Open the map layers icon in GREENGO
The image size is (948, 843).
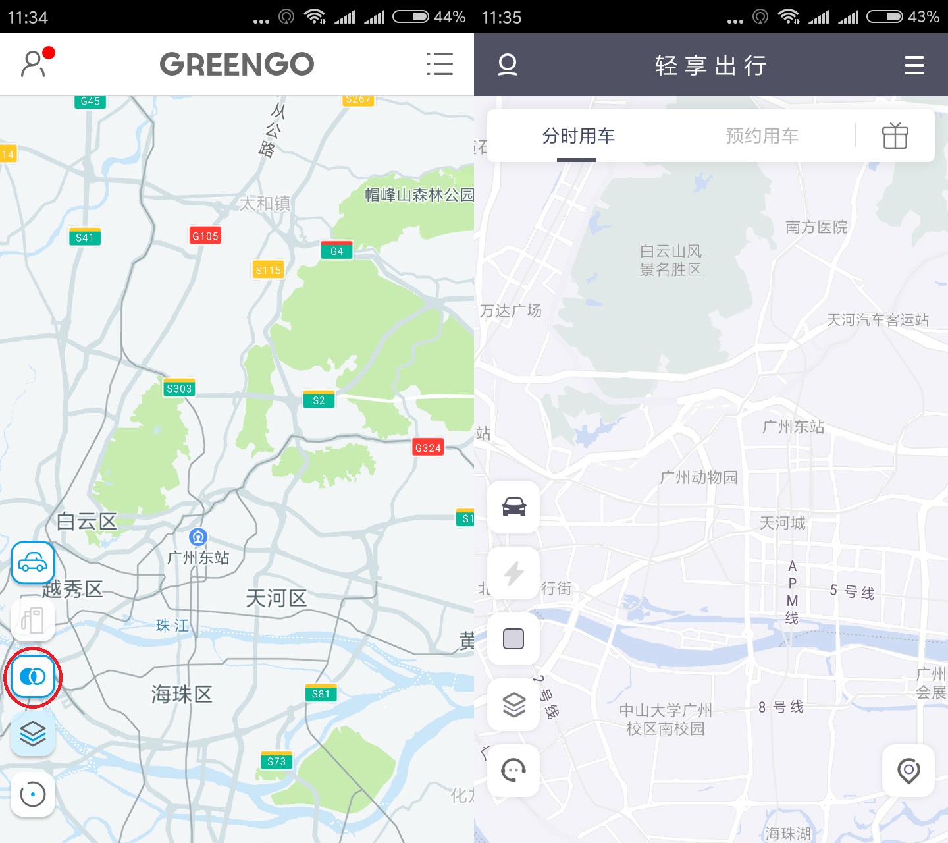coord(33,733)
